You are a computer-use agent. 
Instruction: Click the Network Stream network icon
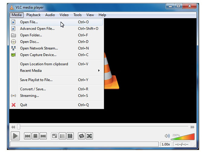pyautogui.click(x=13, y=48)
